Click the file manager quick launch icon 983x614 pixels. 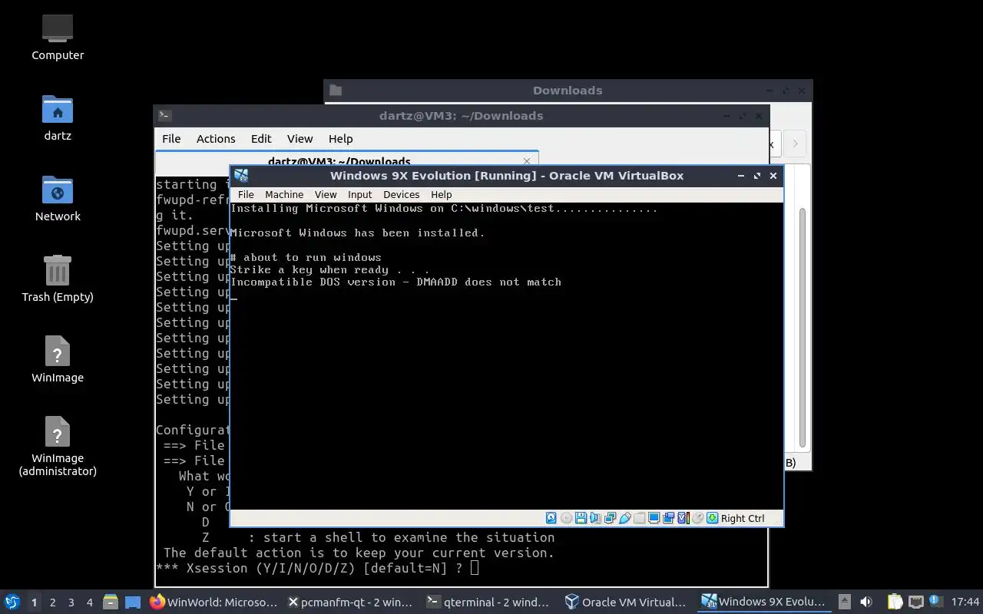click(x=110, y=602)
